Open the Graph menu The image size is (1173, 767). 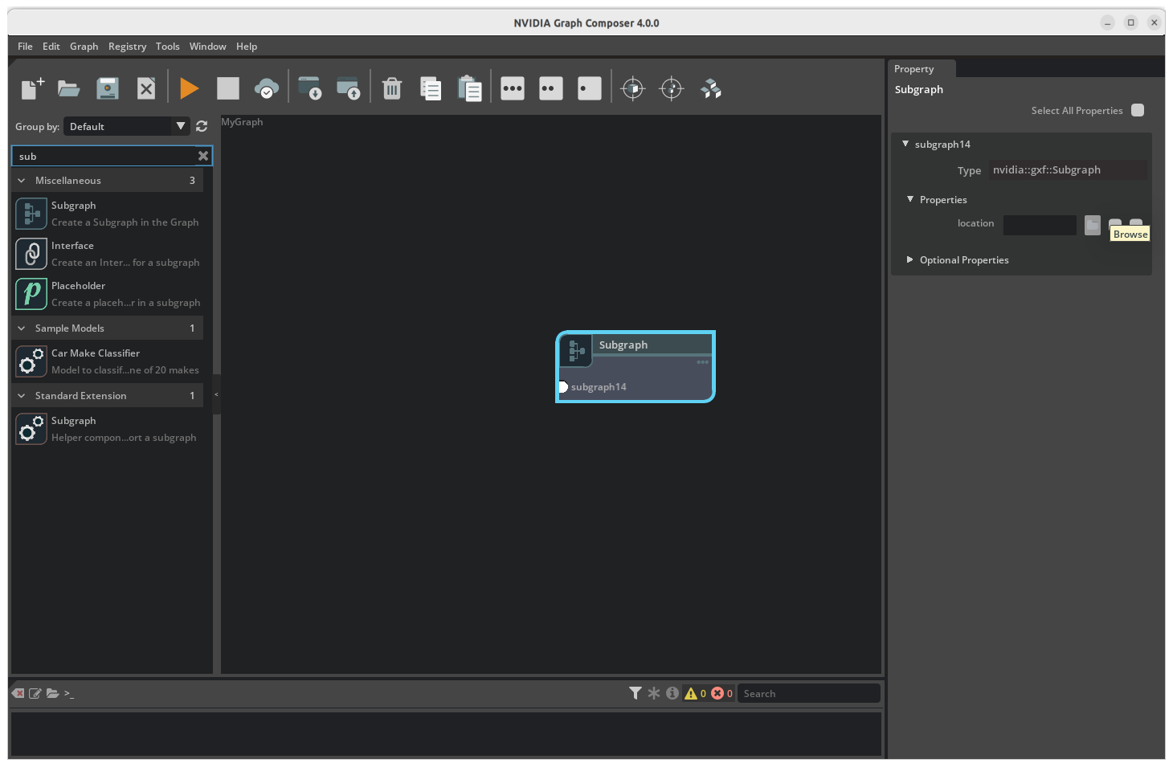point(84,46)
